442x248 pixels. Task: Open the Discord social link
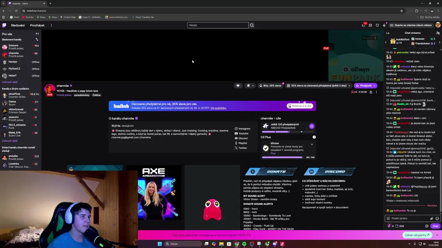[241, 138]
